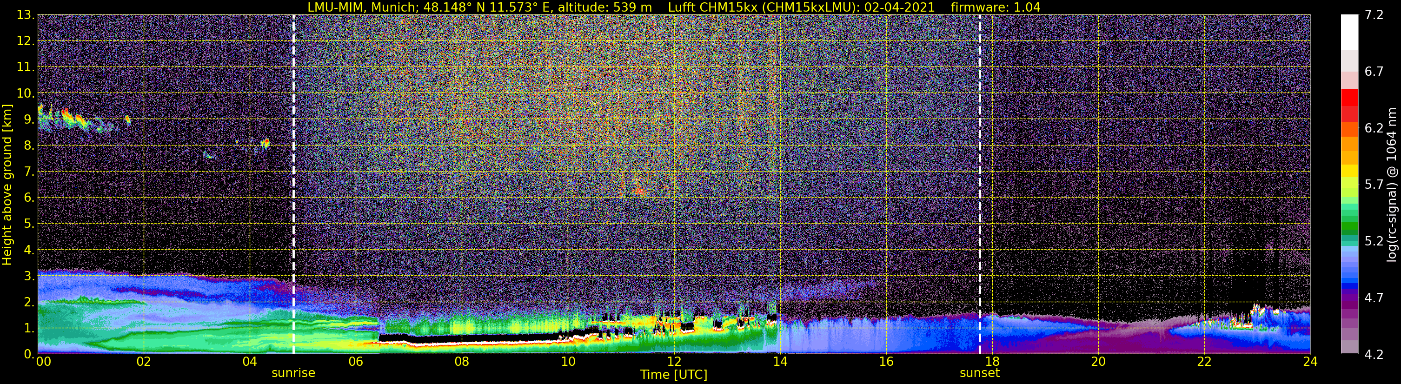Click the white top segment of the colorbar
The height and width of the screenshot is (384, 1401).
coord(1349,32)
